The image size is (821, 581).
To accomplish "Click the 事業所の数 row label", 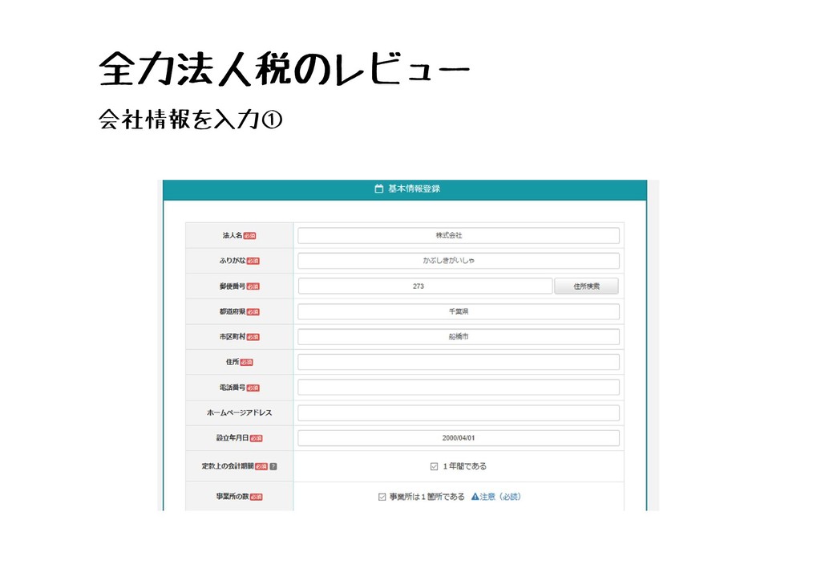I will [233, 497].
